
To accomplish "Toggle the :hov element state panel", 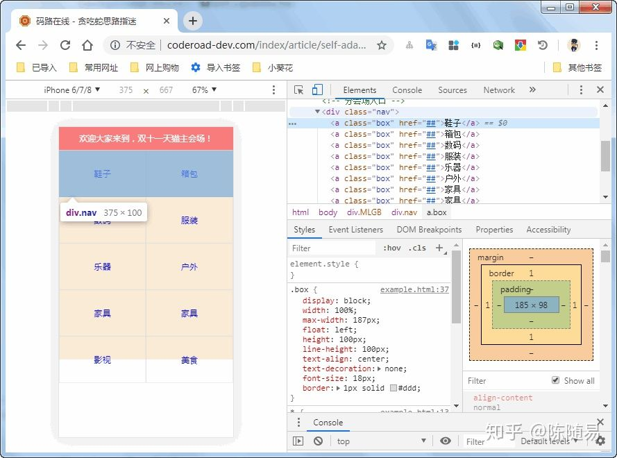I will coord(392,248).
